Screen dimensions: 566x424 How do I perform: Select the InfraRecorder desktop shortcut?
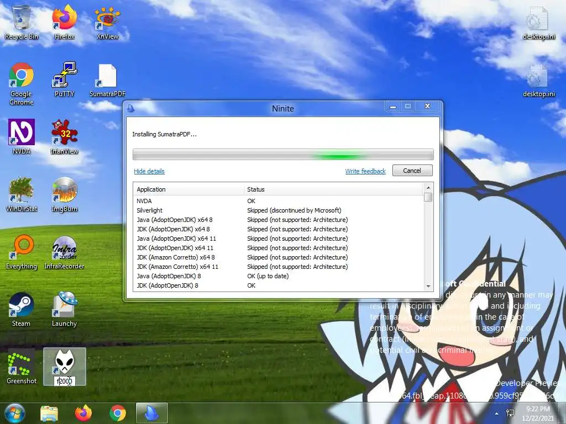coord(64,252)
